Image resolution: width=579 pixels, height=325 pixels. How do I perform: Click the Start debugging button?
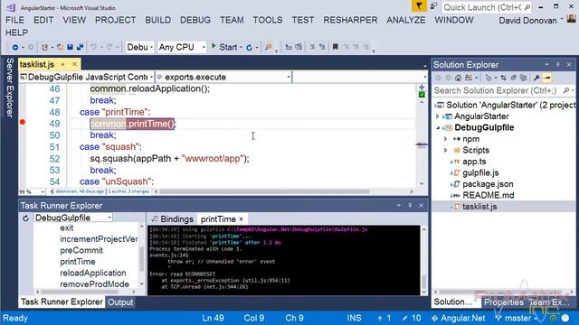pyautogui.click(x=225, y=47)
